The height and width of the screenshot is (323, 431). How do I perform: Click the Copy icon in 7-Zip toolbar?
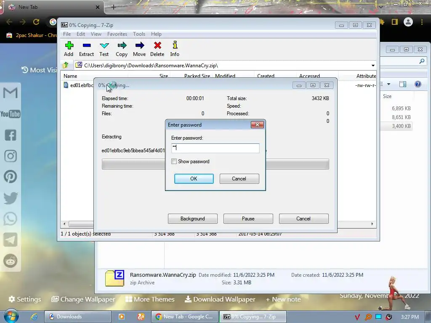click(122, 49)
